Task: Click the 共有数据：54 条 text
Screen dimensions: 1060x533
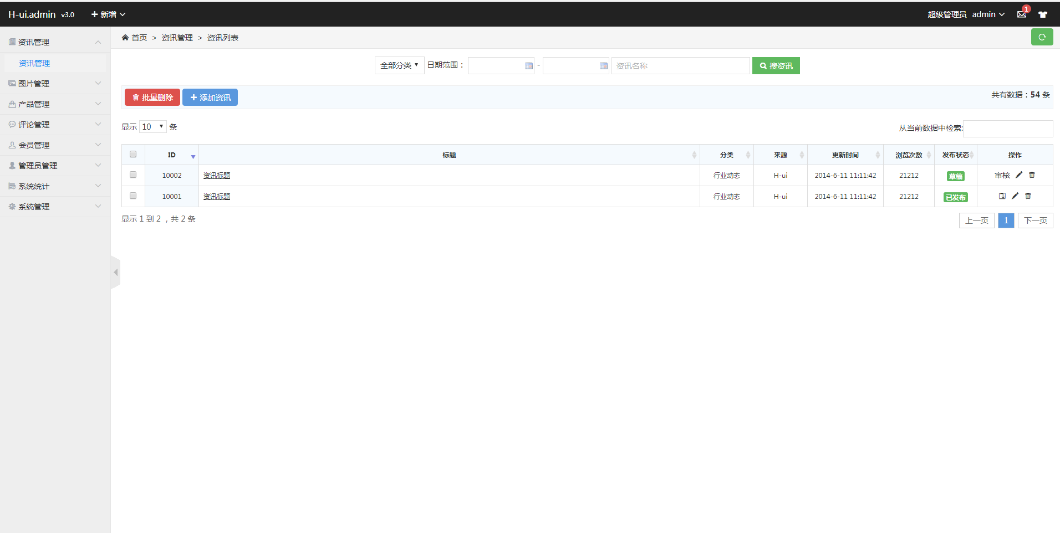Action: (x=1021, y=95)
